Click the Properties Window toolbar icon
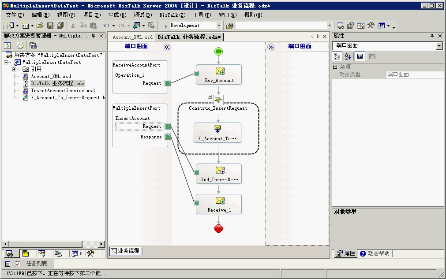Viewport: 446px width, 279px height. [x=350, y=26]
